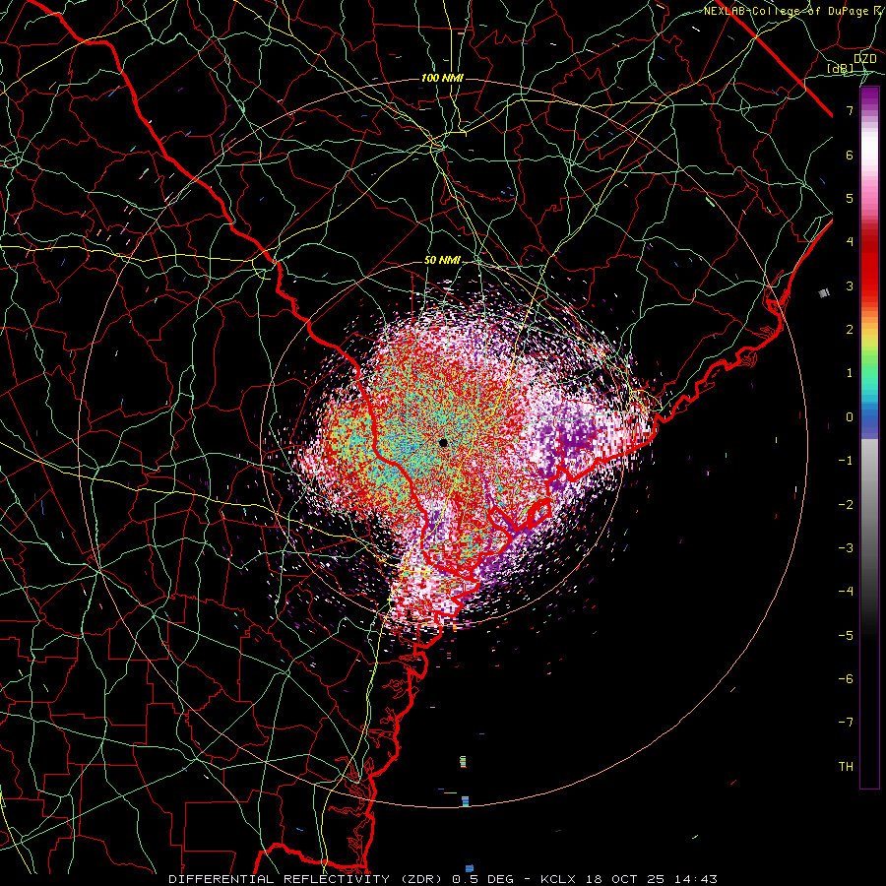This screenshot has width=886, height=886.
Task: Click the "TH" threshold label on scale
Action: coord(846,766)
